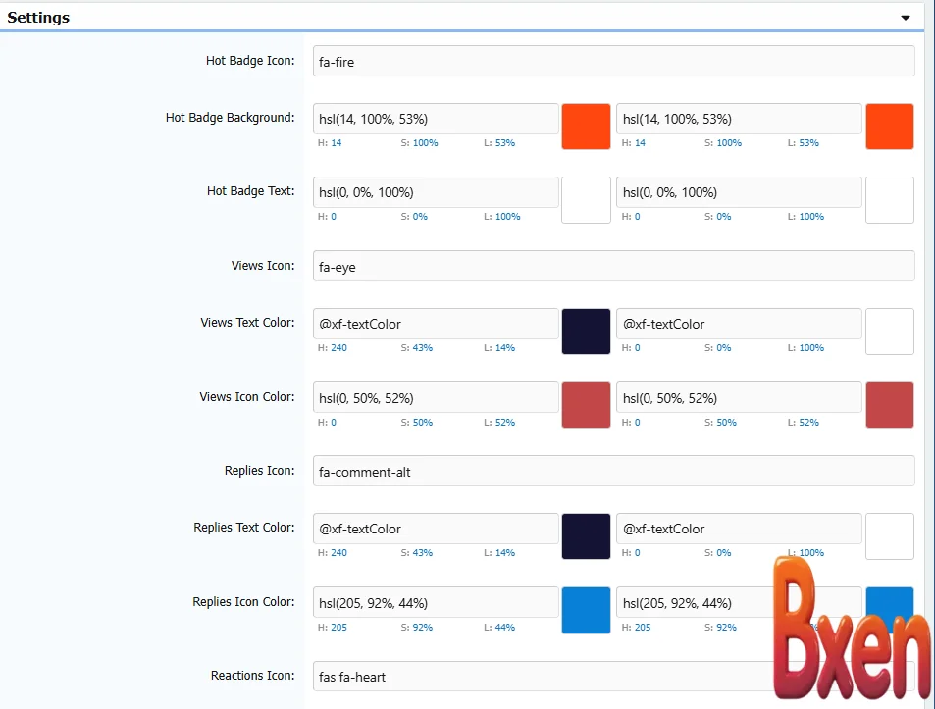Screen dimensions: 935x709
Task: Open the right Hot Badge Background orange swatch
Action: click(x=889, y=127)
